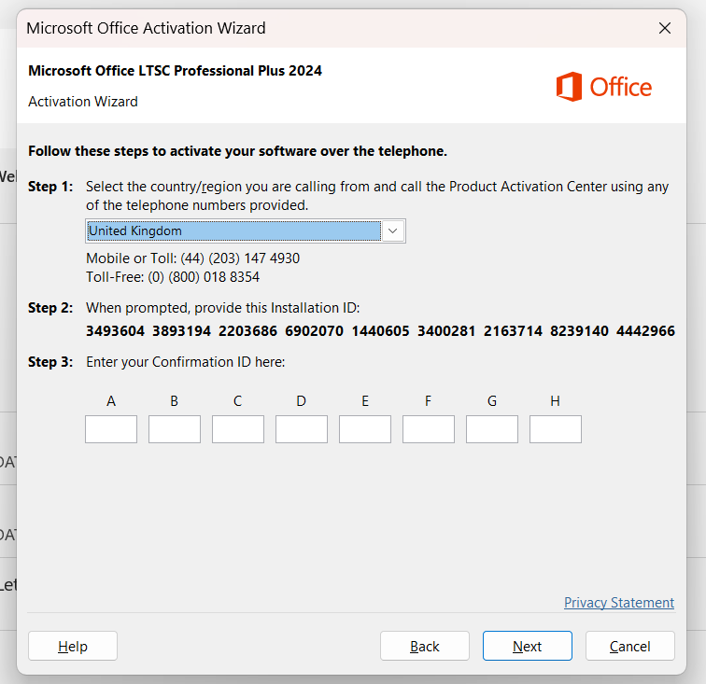Viewport: 706px width, 684px height.
Task: Click Installation ID group 2203686
Action: coord(247,331)
